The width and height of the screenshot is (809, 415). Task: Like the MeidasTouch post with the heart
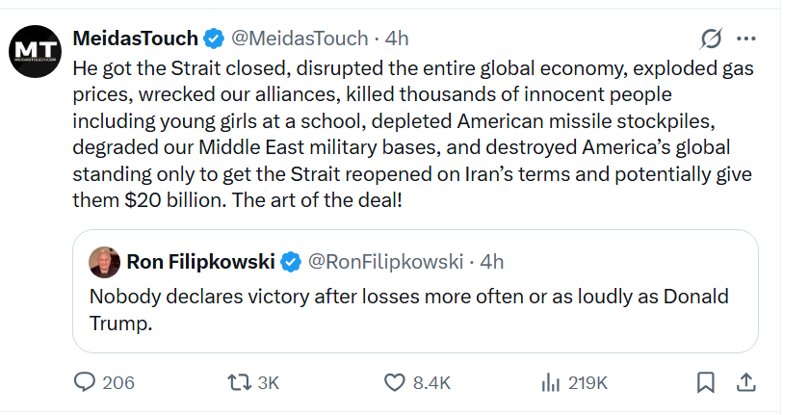tap(394, 382)
